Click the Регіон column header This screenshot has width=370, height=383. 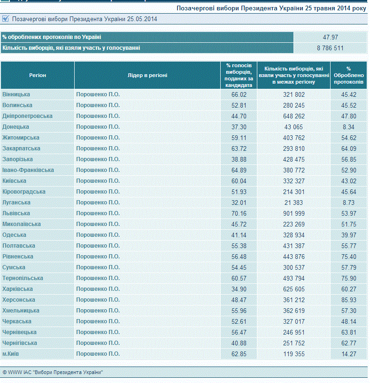point(38,75)
